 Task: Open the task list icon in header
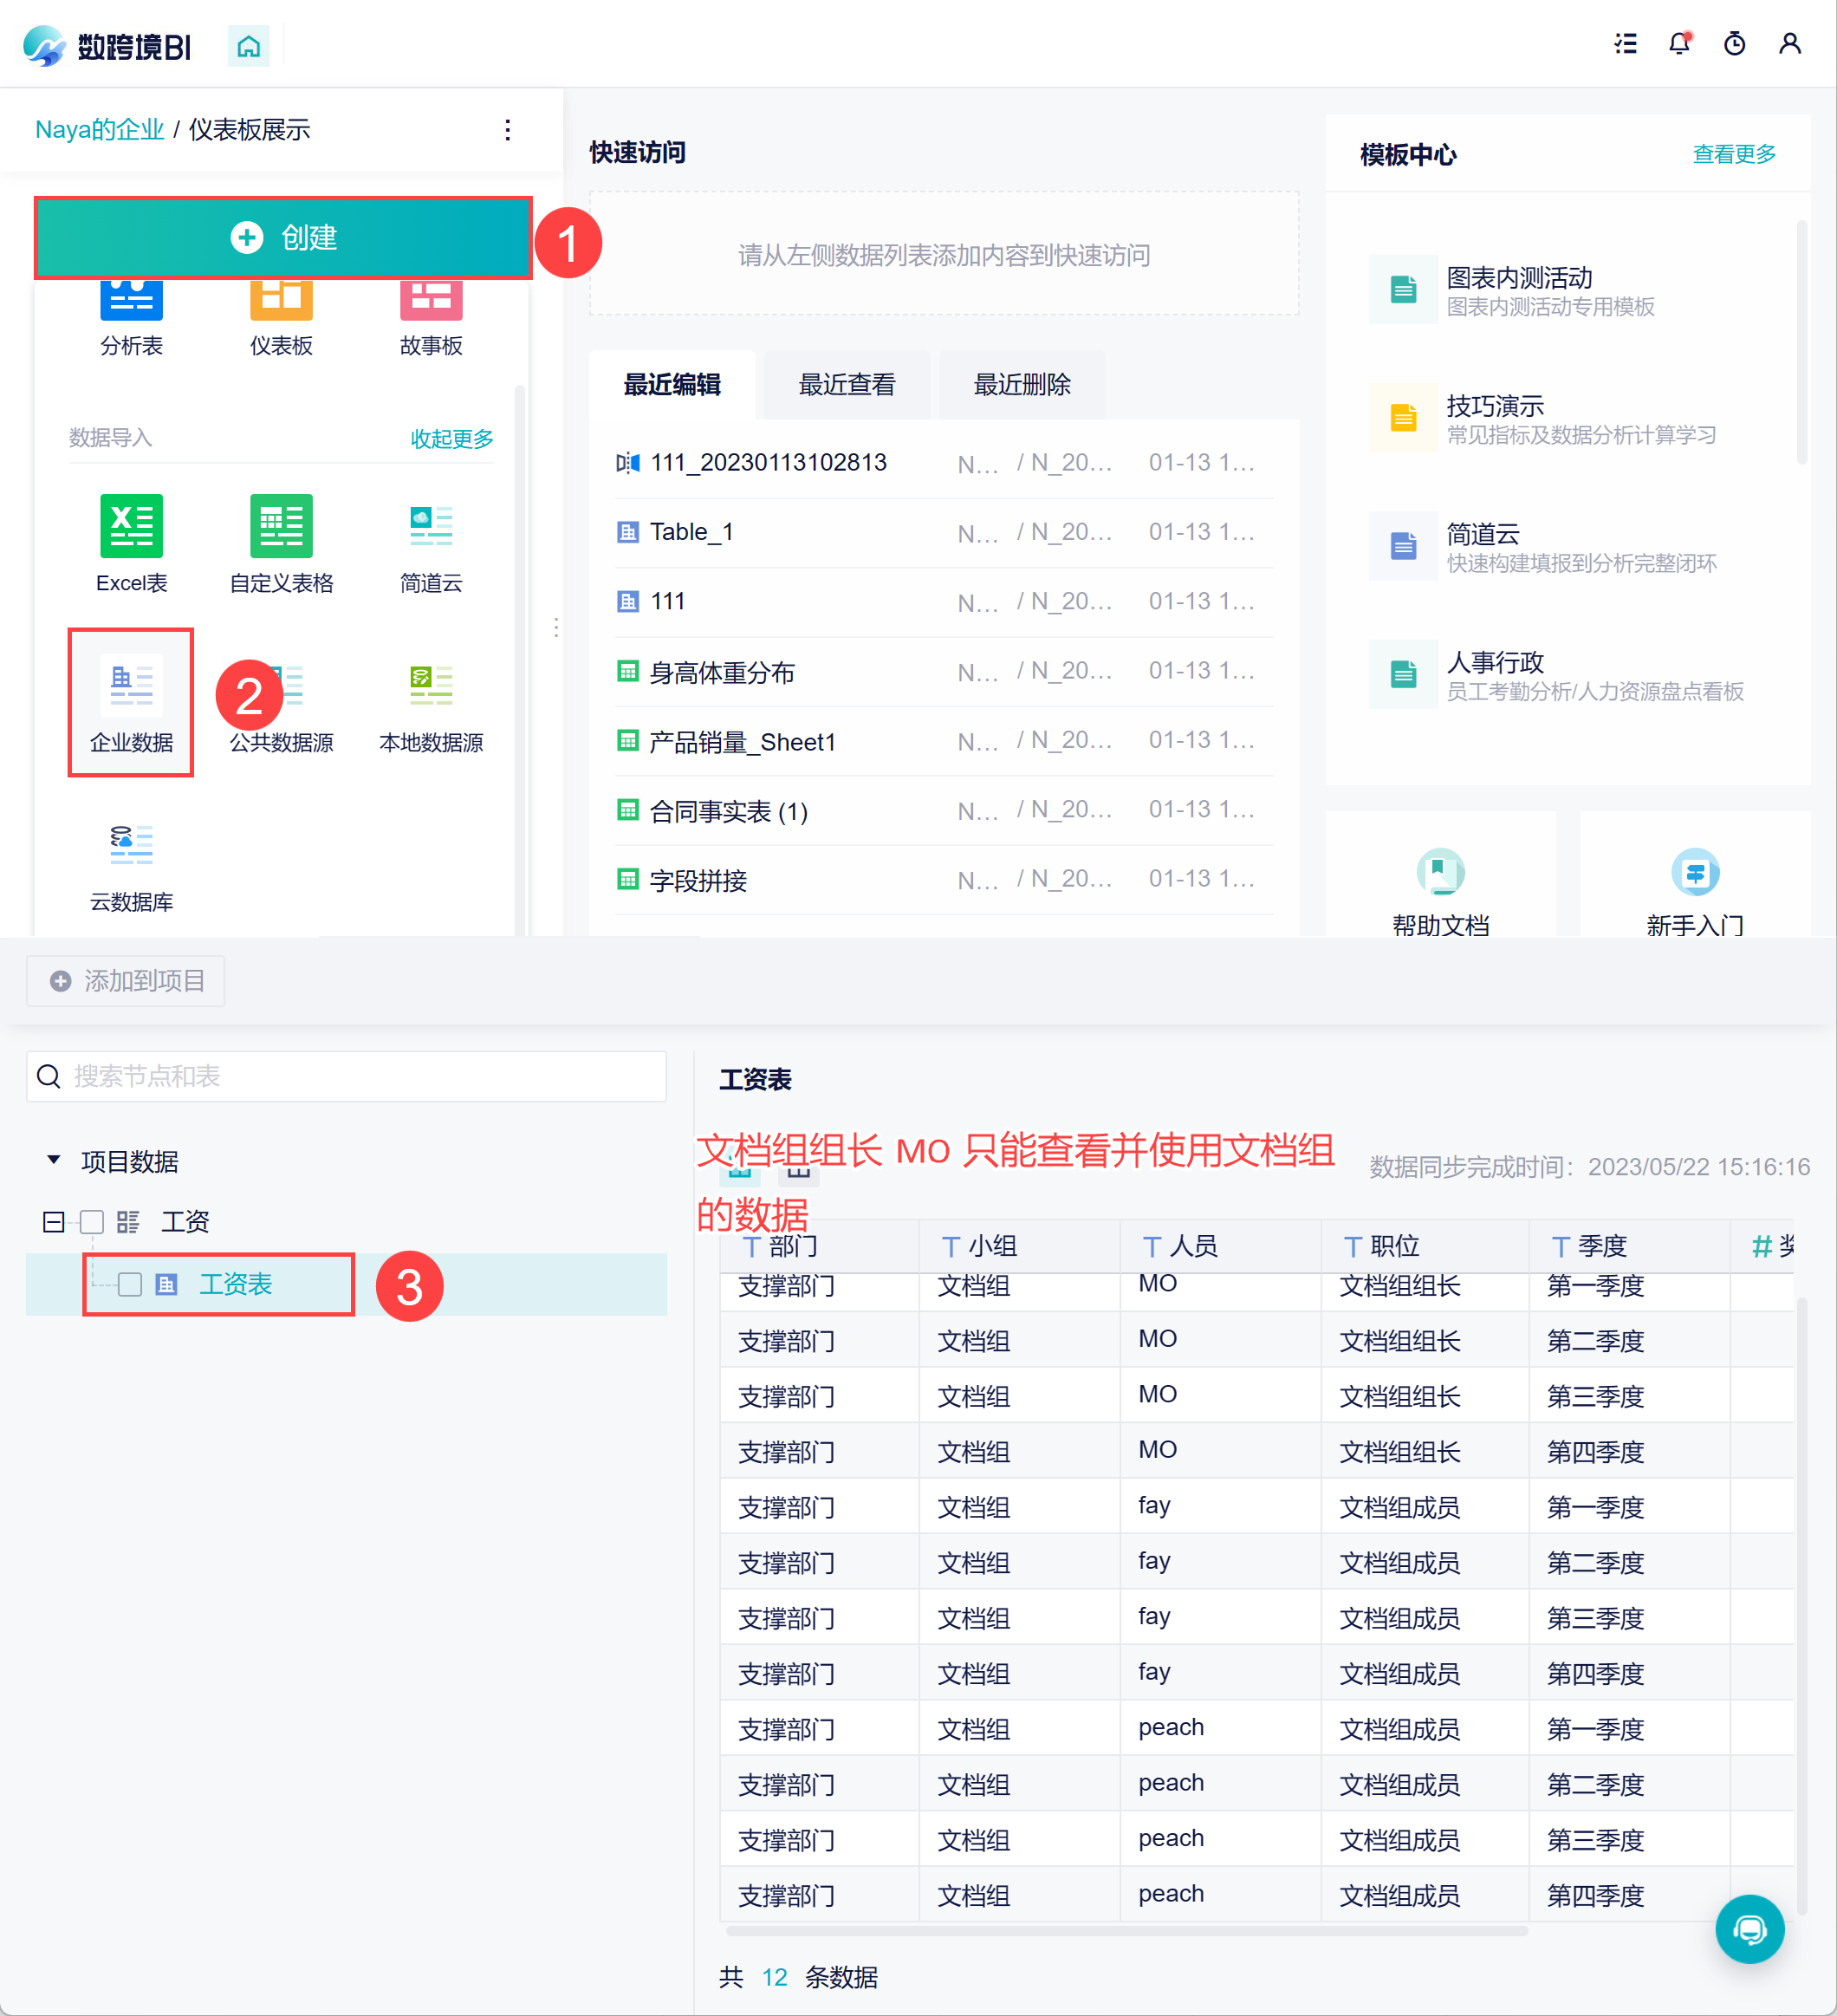(x=1625, y=44)
